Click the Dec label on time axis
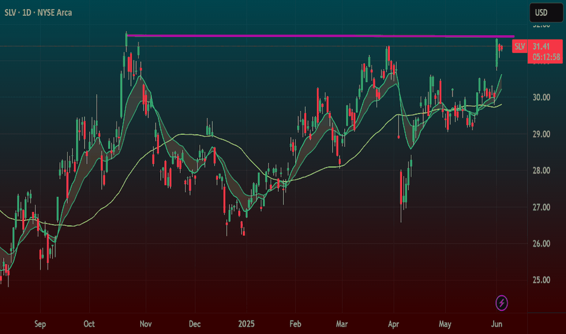This screenshot has height=334, width=566. click(x=194, y=324)
